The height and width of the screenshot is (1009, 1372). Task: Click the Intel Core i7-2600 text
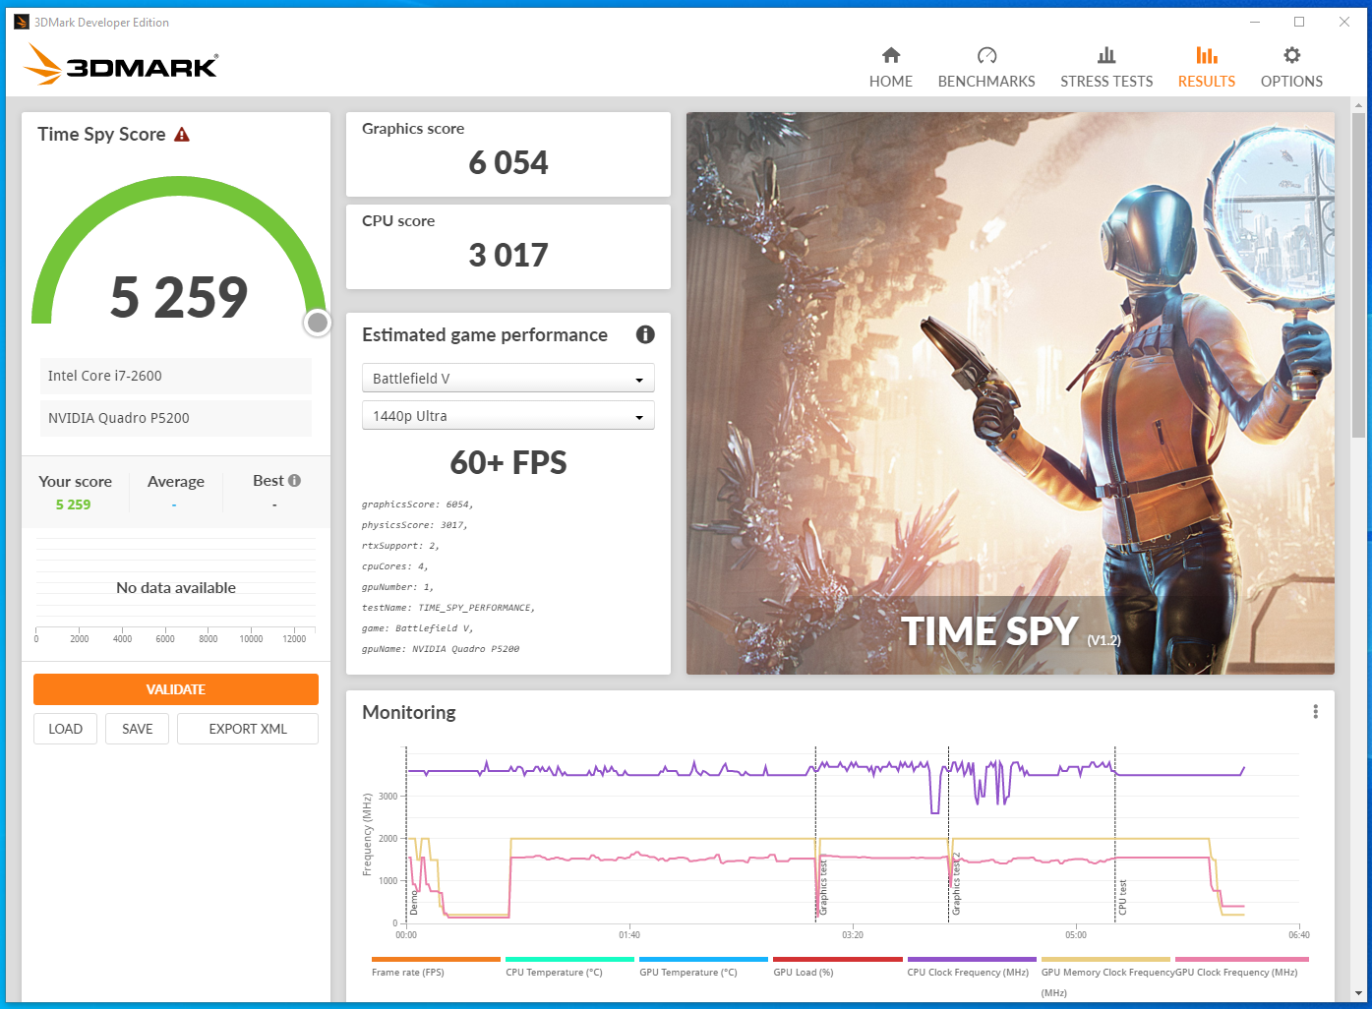[x=105, y=376]
